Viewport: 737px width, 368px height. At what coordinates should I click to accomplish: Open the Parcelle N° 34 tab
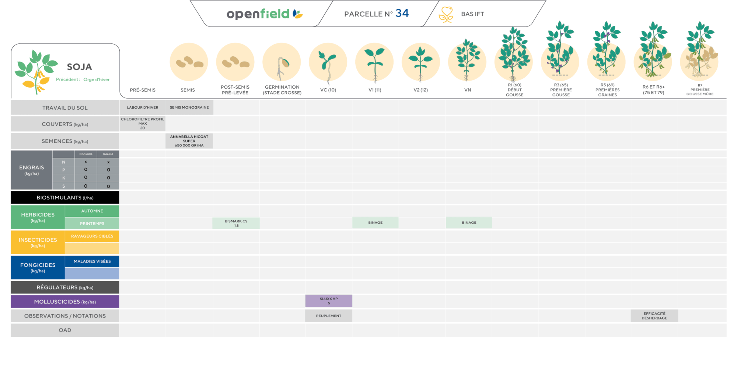pos(376,14)
